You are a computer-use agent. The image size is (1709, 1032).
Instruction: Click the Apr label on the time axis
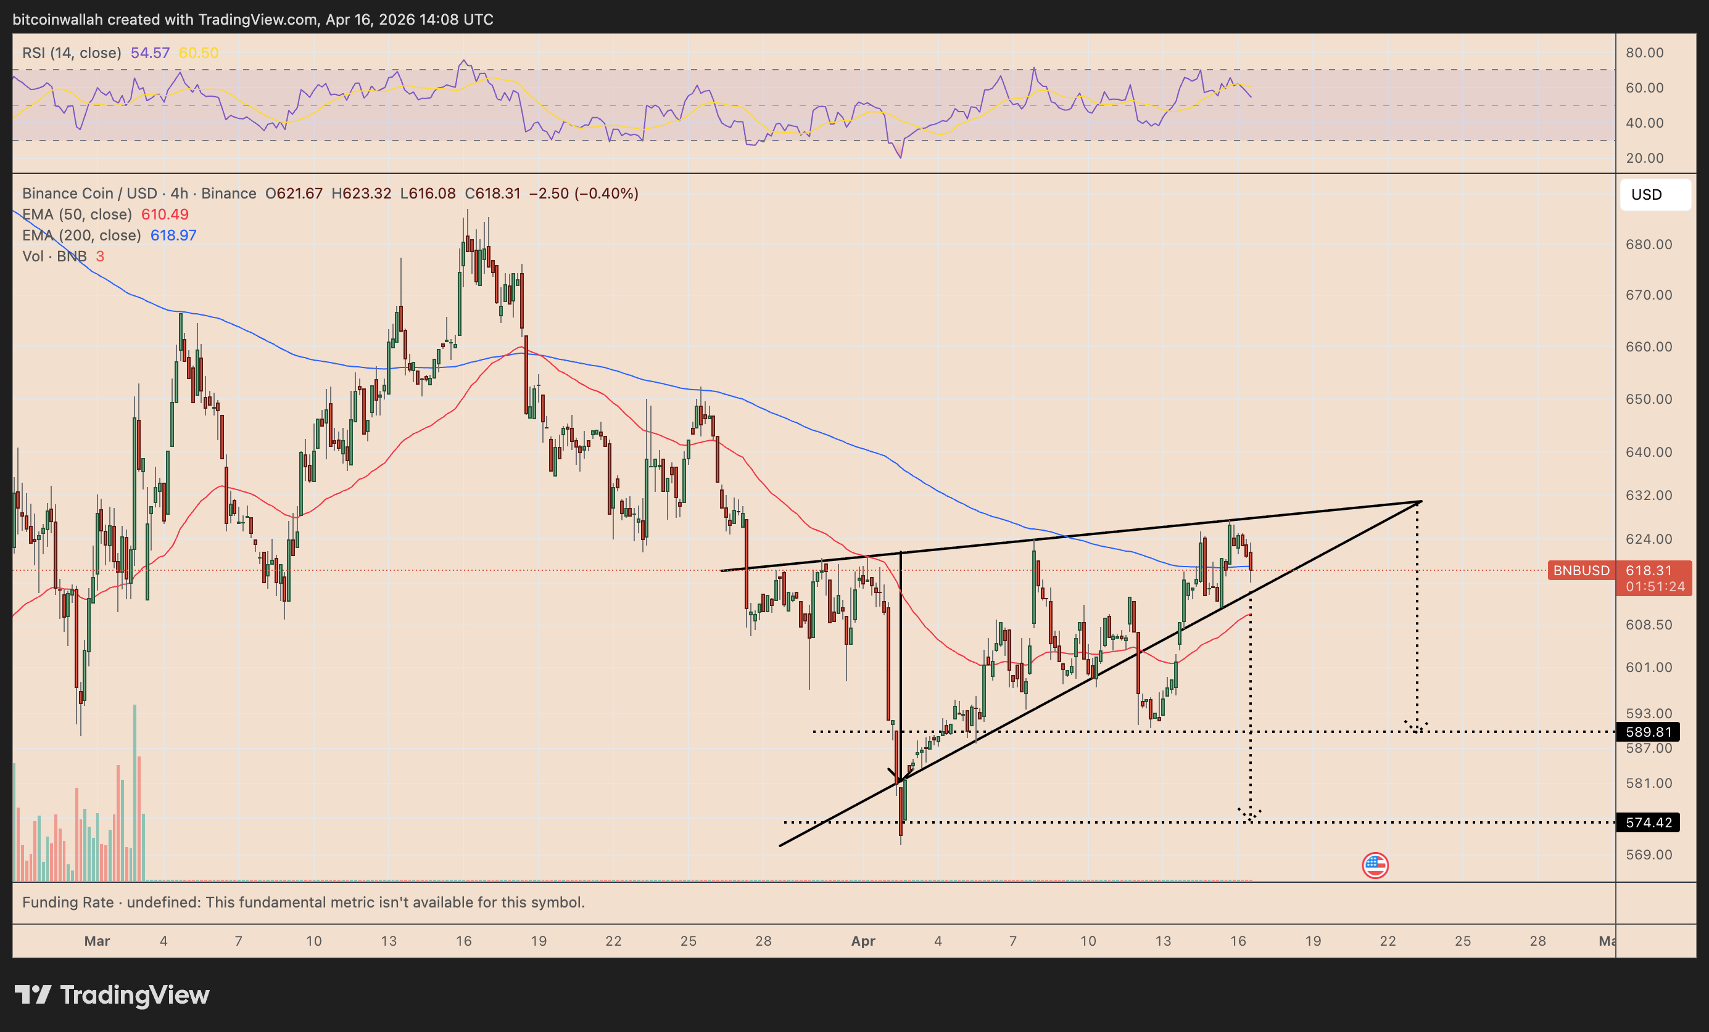tap(863, 941)
